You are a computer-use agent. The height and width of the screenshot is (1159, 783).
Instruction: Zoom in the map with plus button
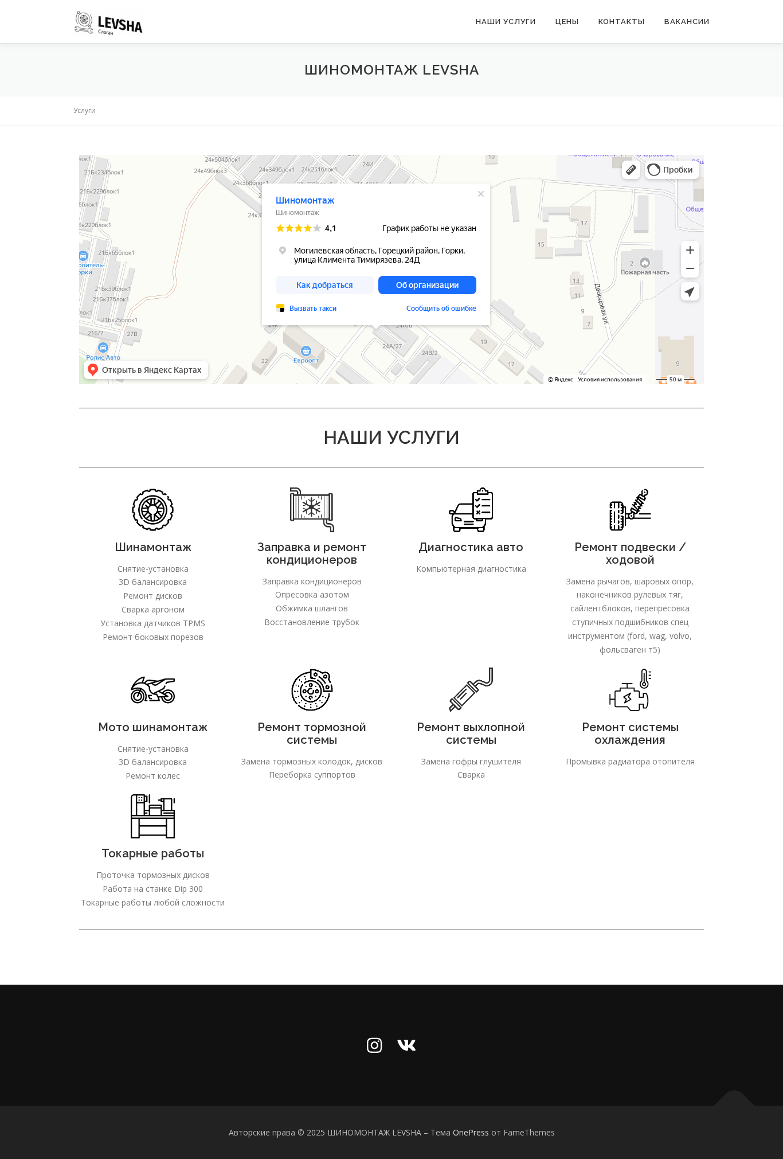[x=690, y=250]
